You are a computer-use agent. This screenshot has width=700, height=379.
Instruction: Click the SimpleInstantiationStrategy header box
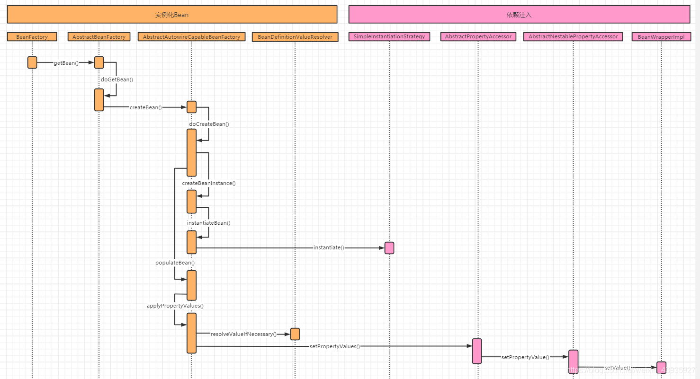[x=389, y=36]
